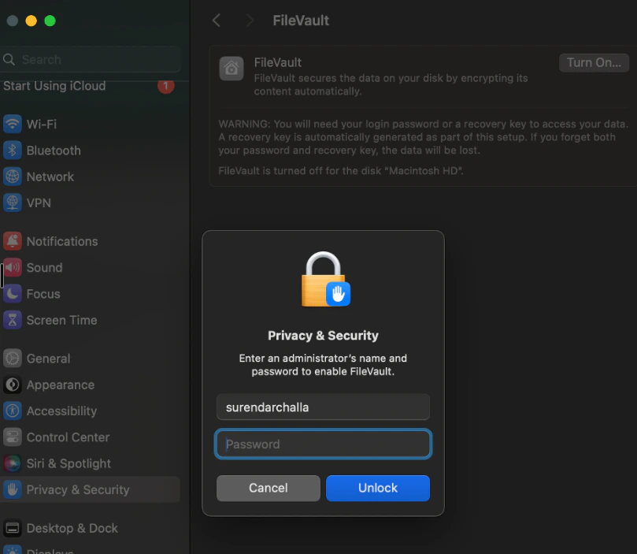Viewport: 637px width, 554px height.
Task: Click the Password input field
Action: pyautogui.click(x=323, y=444)
